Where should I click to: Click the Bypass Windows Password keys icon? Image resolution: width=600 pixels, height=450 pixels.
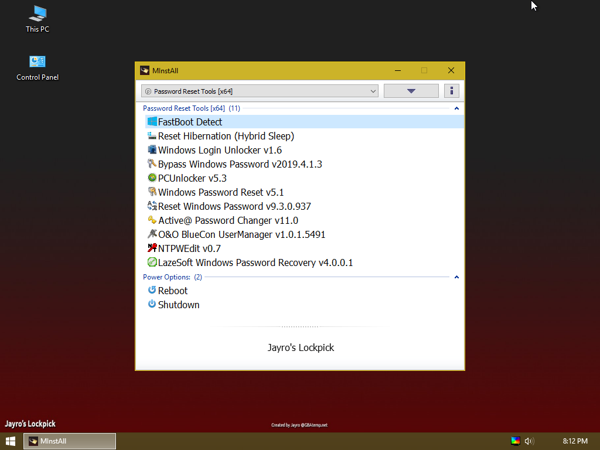[x=152, y=164]
